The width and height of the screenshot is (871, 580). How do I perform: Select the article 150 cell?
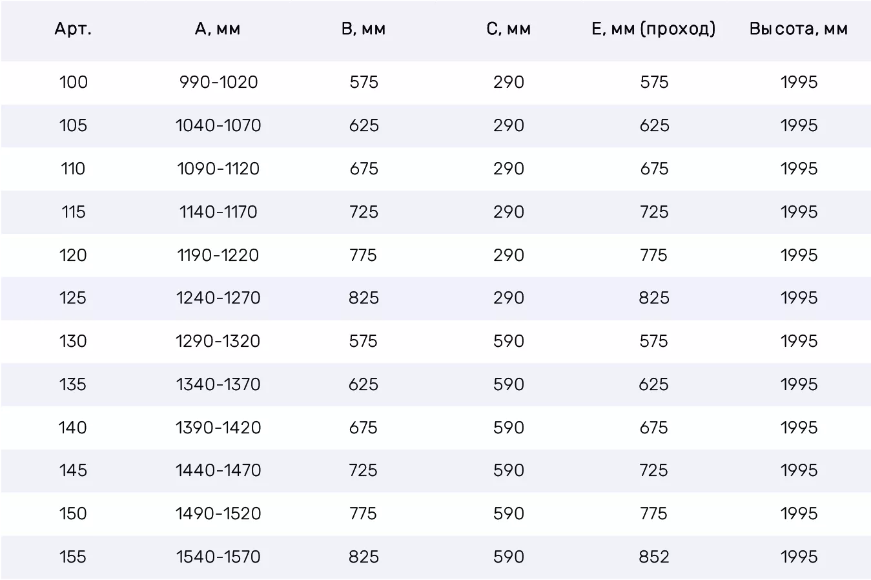tap(73, 513)
